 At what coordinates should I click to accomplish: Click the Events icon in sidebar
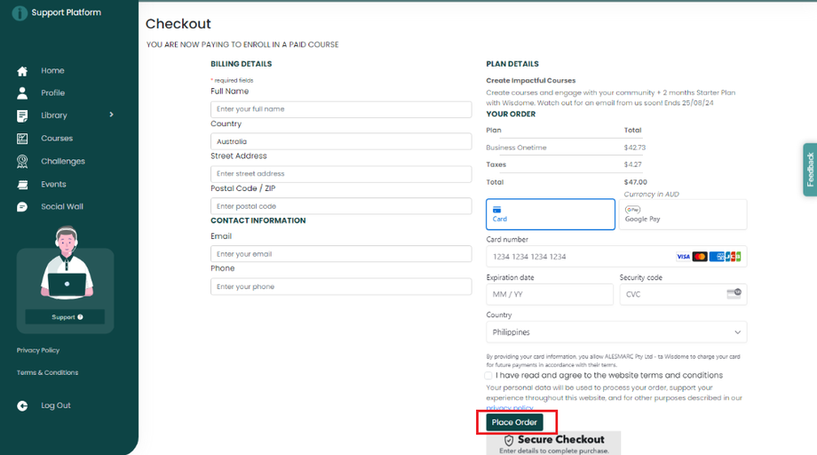pos(22,185)
